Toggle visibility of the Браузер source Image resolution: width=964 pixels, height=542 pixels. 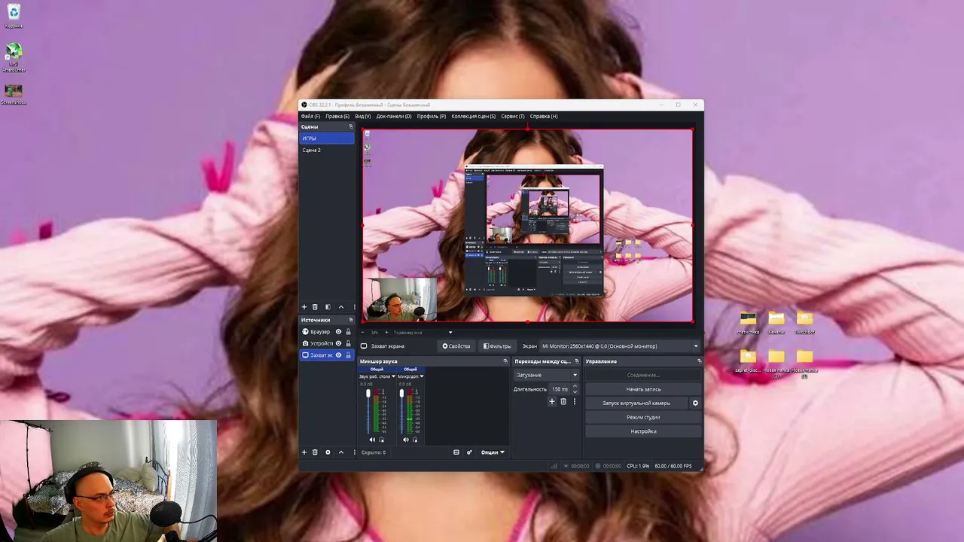click(x=338, y=332)
